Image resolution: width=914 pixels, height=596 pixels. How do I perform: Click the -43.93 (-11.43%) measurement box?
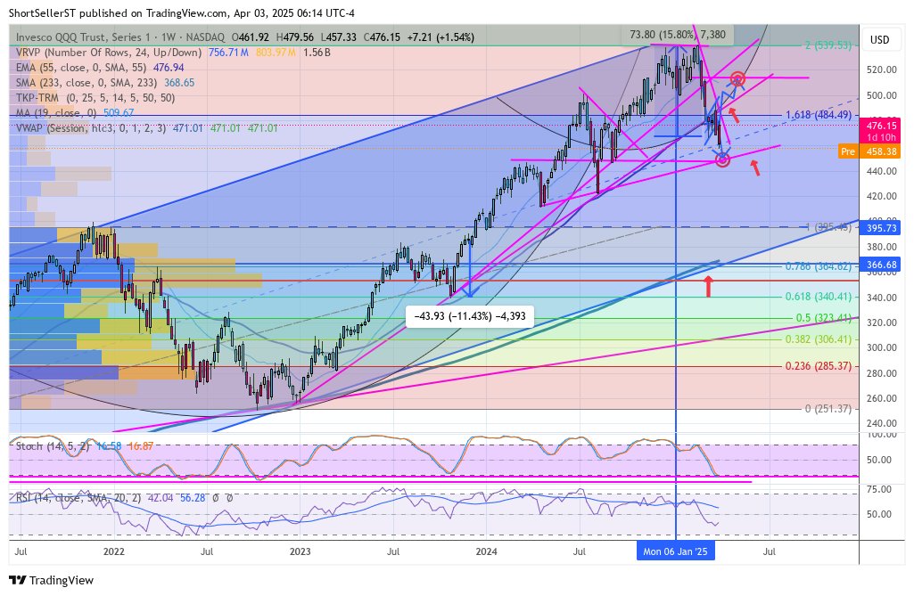(470, 316)
